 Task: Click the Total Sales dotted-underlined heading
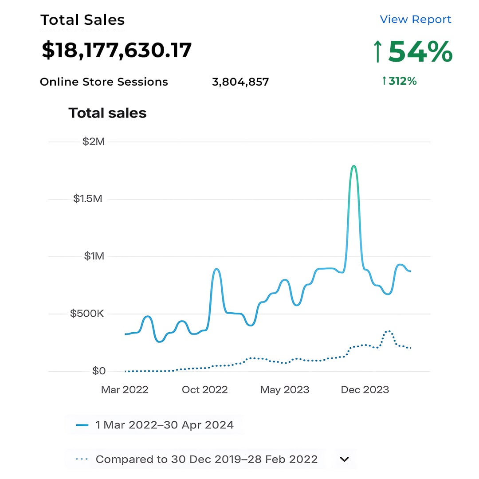tap(82, 20)
